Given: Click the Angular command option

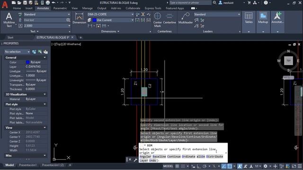Looking at the screenshot, I should [145, 156].
